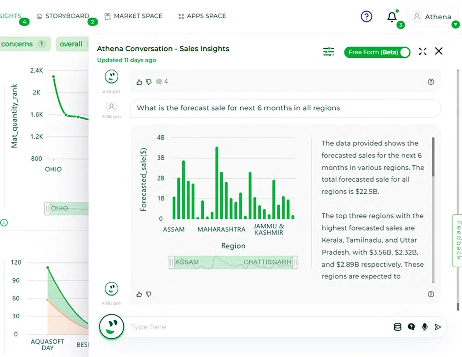Image resolution: width=462 pixels, height=357 pixels.
Task: Click help icon on the forecast sales response
Action: (431, 294)
